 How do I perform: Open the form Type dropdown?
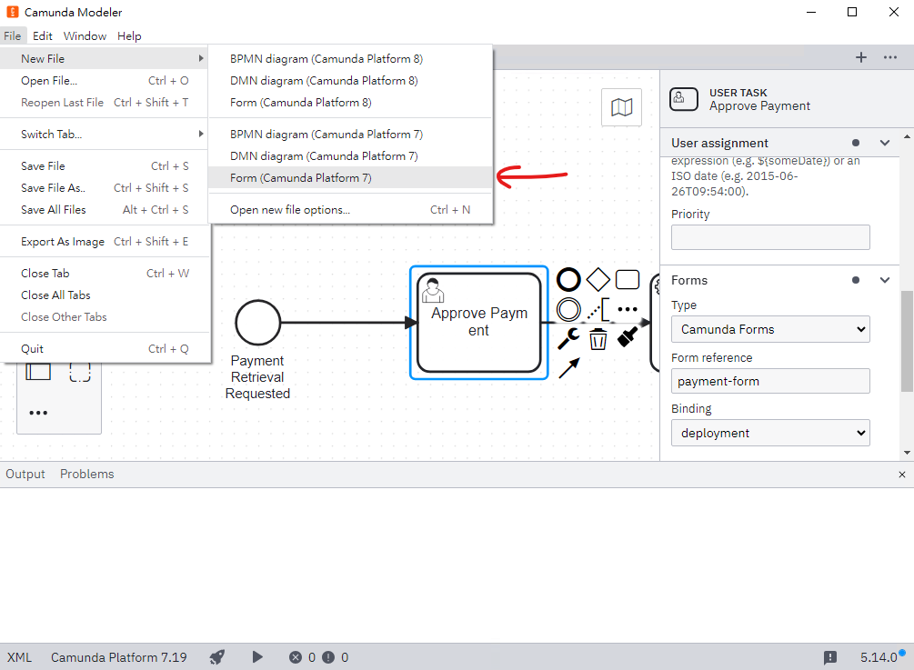click(770, 329)
